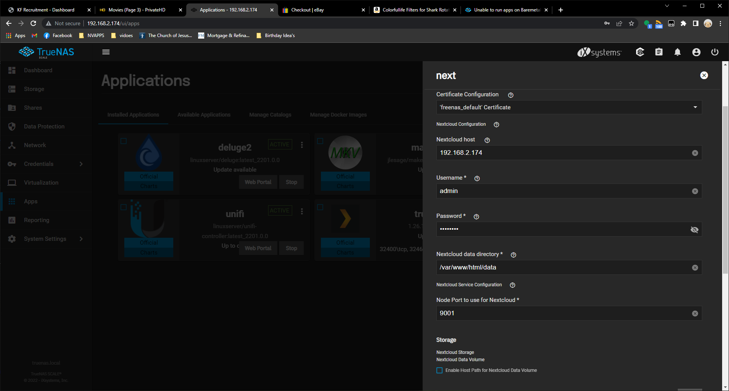Open deluge2 three-dot options menu
This screenshot has width=729, height=391.
(302, 145)
